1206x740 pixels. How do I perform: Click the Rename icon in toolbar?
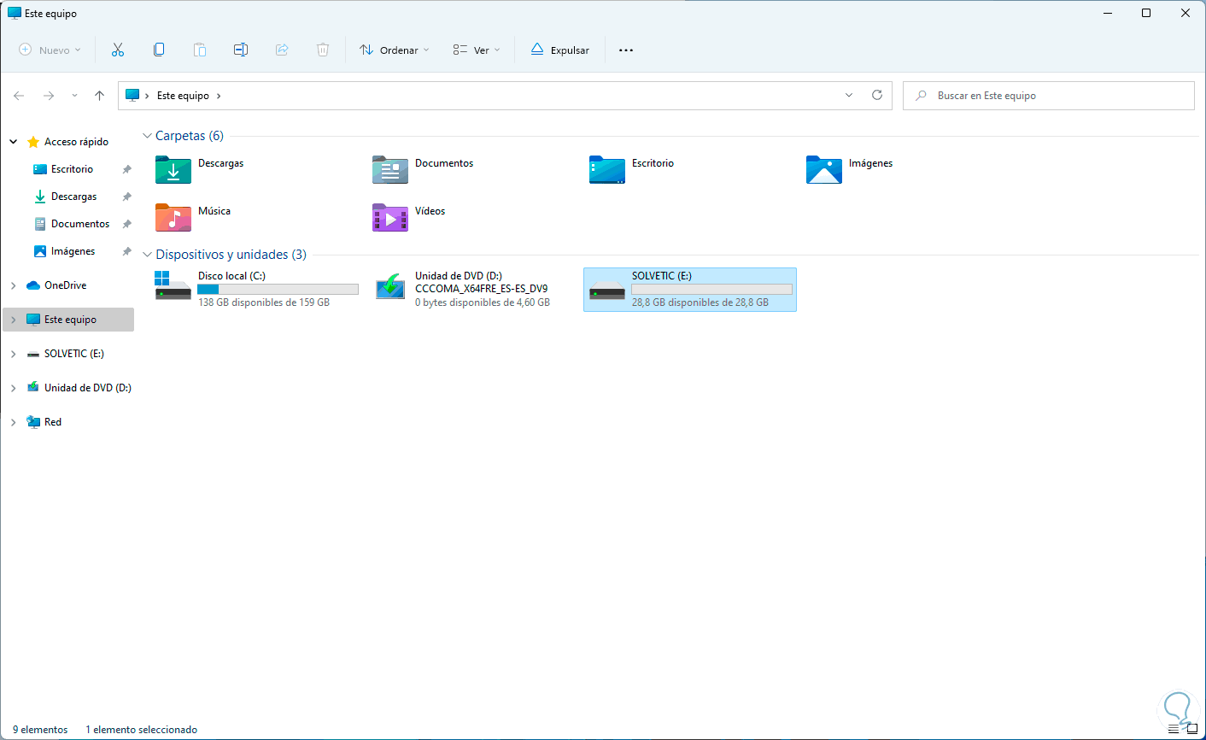pos(241,50)
